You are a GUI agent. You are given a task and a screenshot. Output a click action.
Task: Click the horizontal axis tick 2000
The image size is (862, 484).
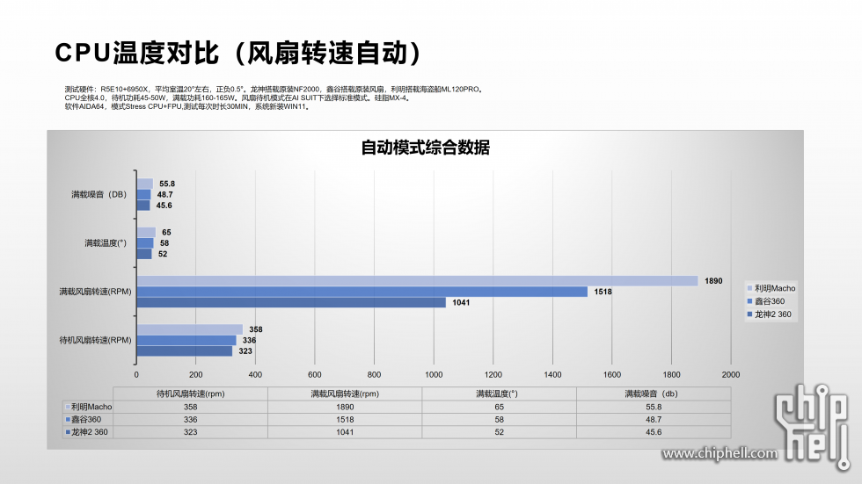coord(731,374)
